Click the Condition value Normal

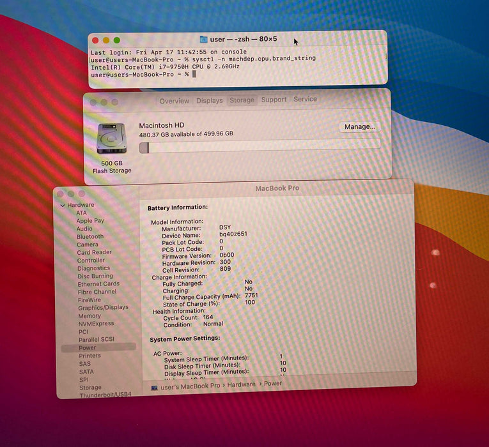click(x=213, y=324)
